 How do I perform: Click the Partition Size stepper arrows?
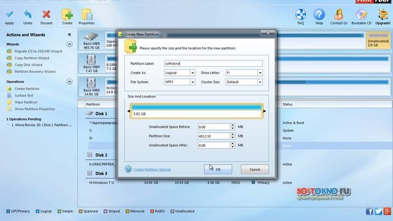pyautogui.click(x=233, y=136)
